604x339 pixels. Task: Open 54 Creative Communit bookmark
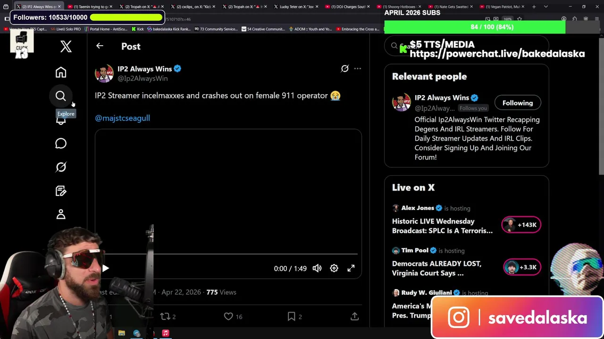[x=263, y=29]
